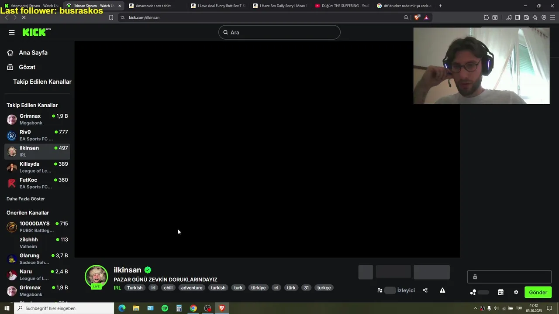Click the Windows taskbar search box
Image resolution: width=559 pixels, height=314 pixels.
64,308
